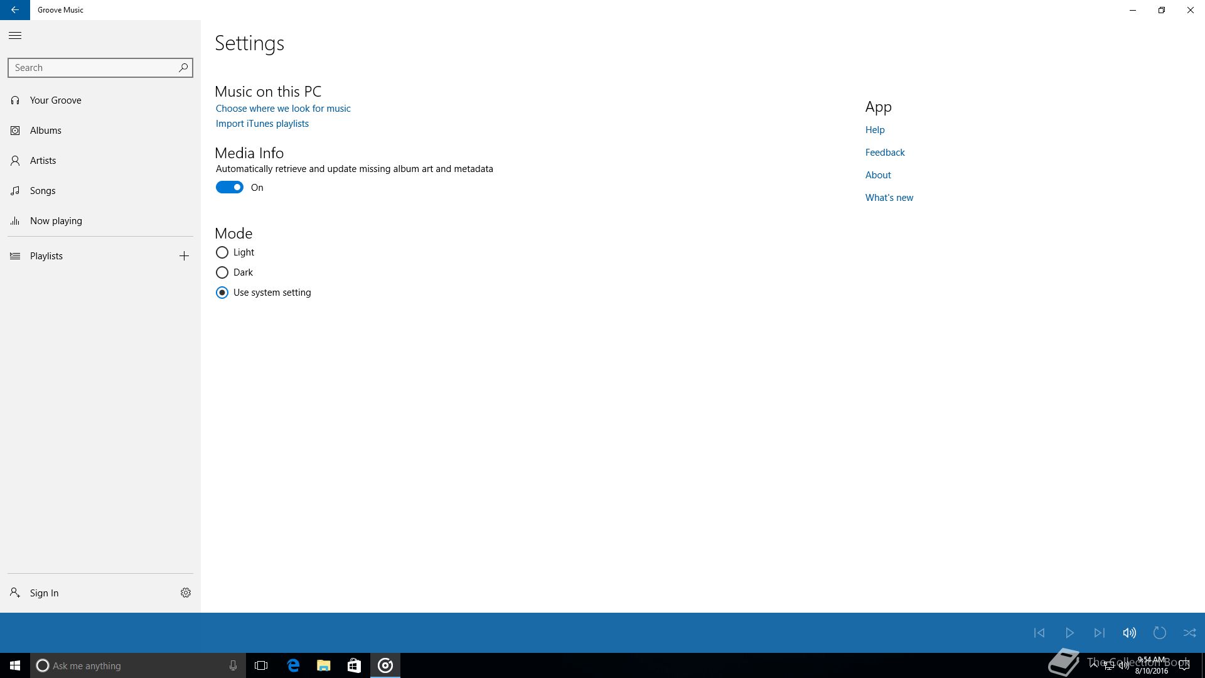Skip to next track
This screenshot has height=678, width=1205.
coord(1100,633)
